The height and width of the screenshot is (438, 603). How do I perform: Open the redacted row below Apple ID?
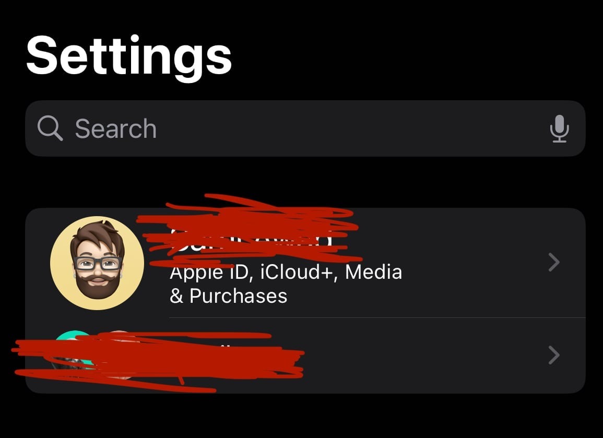(x=305, y=356)
